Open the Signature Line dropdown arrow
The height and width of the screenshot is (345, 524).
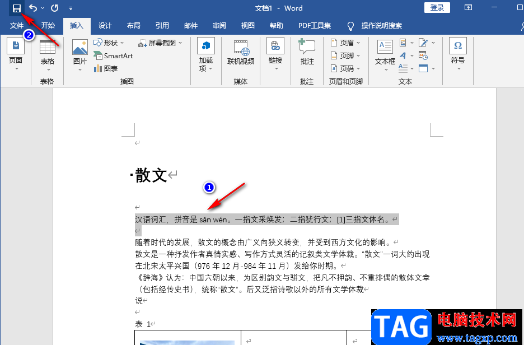coord(433,43)
